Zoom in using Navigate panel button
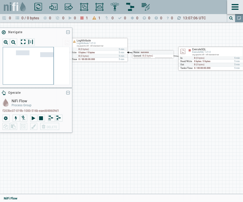The width and height of the screenshot is (243, 202). pos(6,42)
